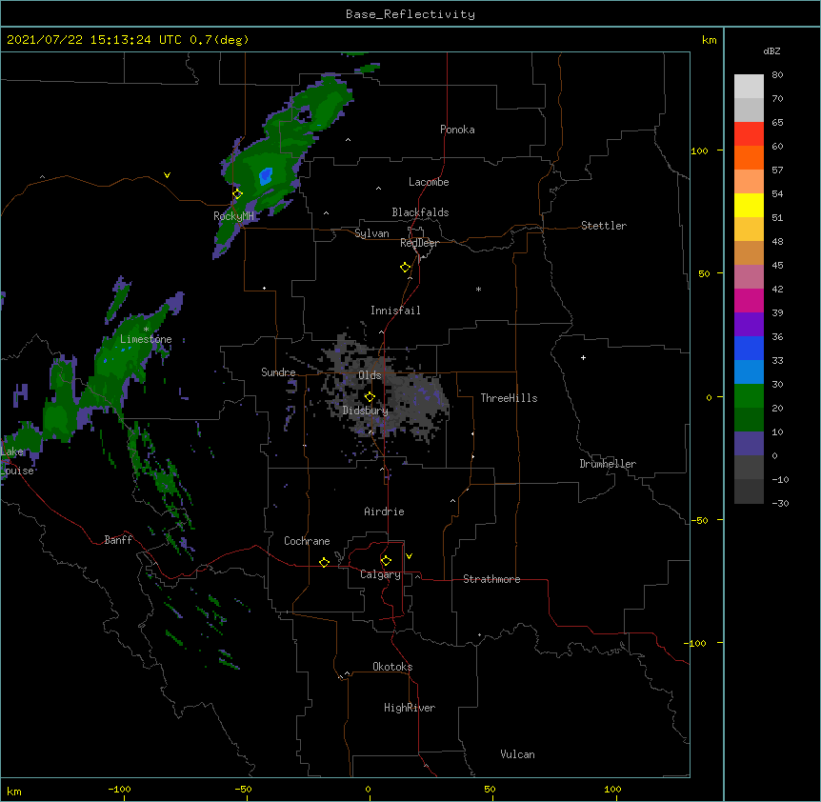Image resolution: width=821 pixels, height=802 pixels.
Task: Click the Banff label
Action: 118,540
